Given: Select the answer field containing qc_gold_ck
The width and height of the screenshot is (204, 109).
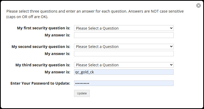Looking at the screenshot, I should 124,72.
